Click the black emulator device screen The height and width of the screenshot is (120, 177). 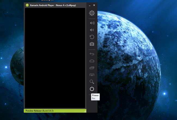pos(55,58)
